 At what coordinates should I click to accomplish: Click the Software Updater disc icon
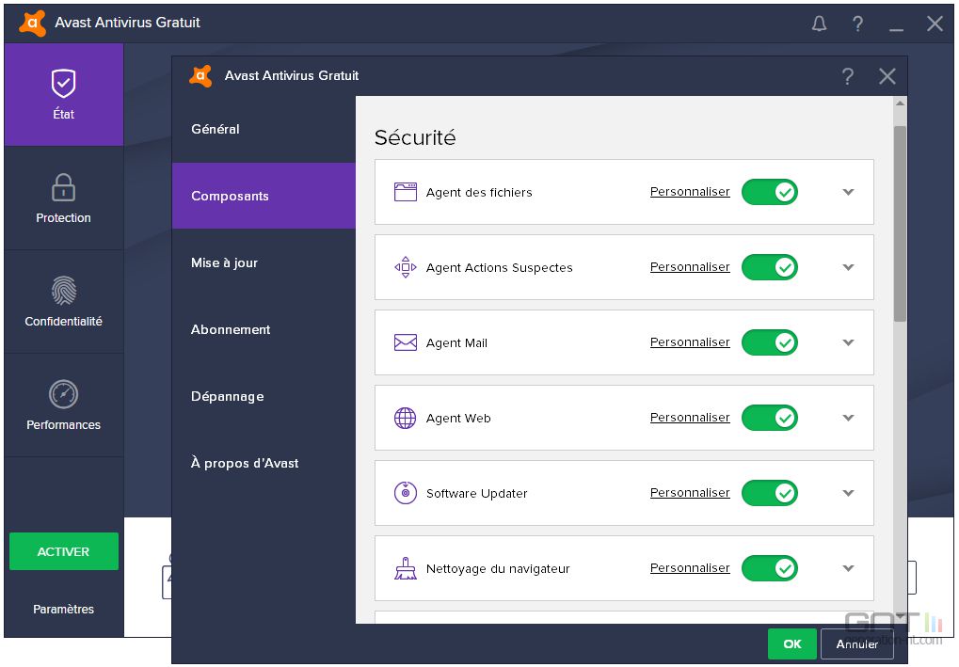pos(406,493)
